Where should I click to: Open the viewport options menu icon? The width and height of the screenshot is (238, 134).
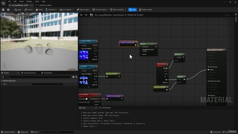click(x=3, y=15)
